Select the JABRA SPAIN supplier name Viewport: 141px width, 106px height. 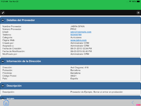[x=77, y=26]
